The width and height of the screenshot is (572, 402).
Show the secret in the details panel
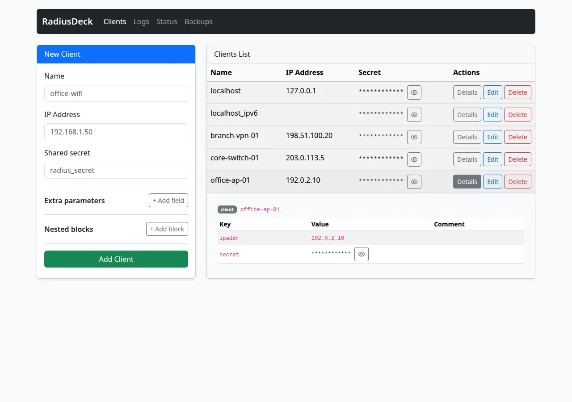362,254
